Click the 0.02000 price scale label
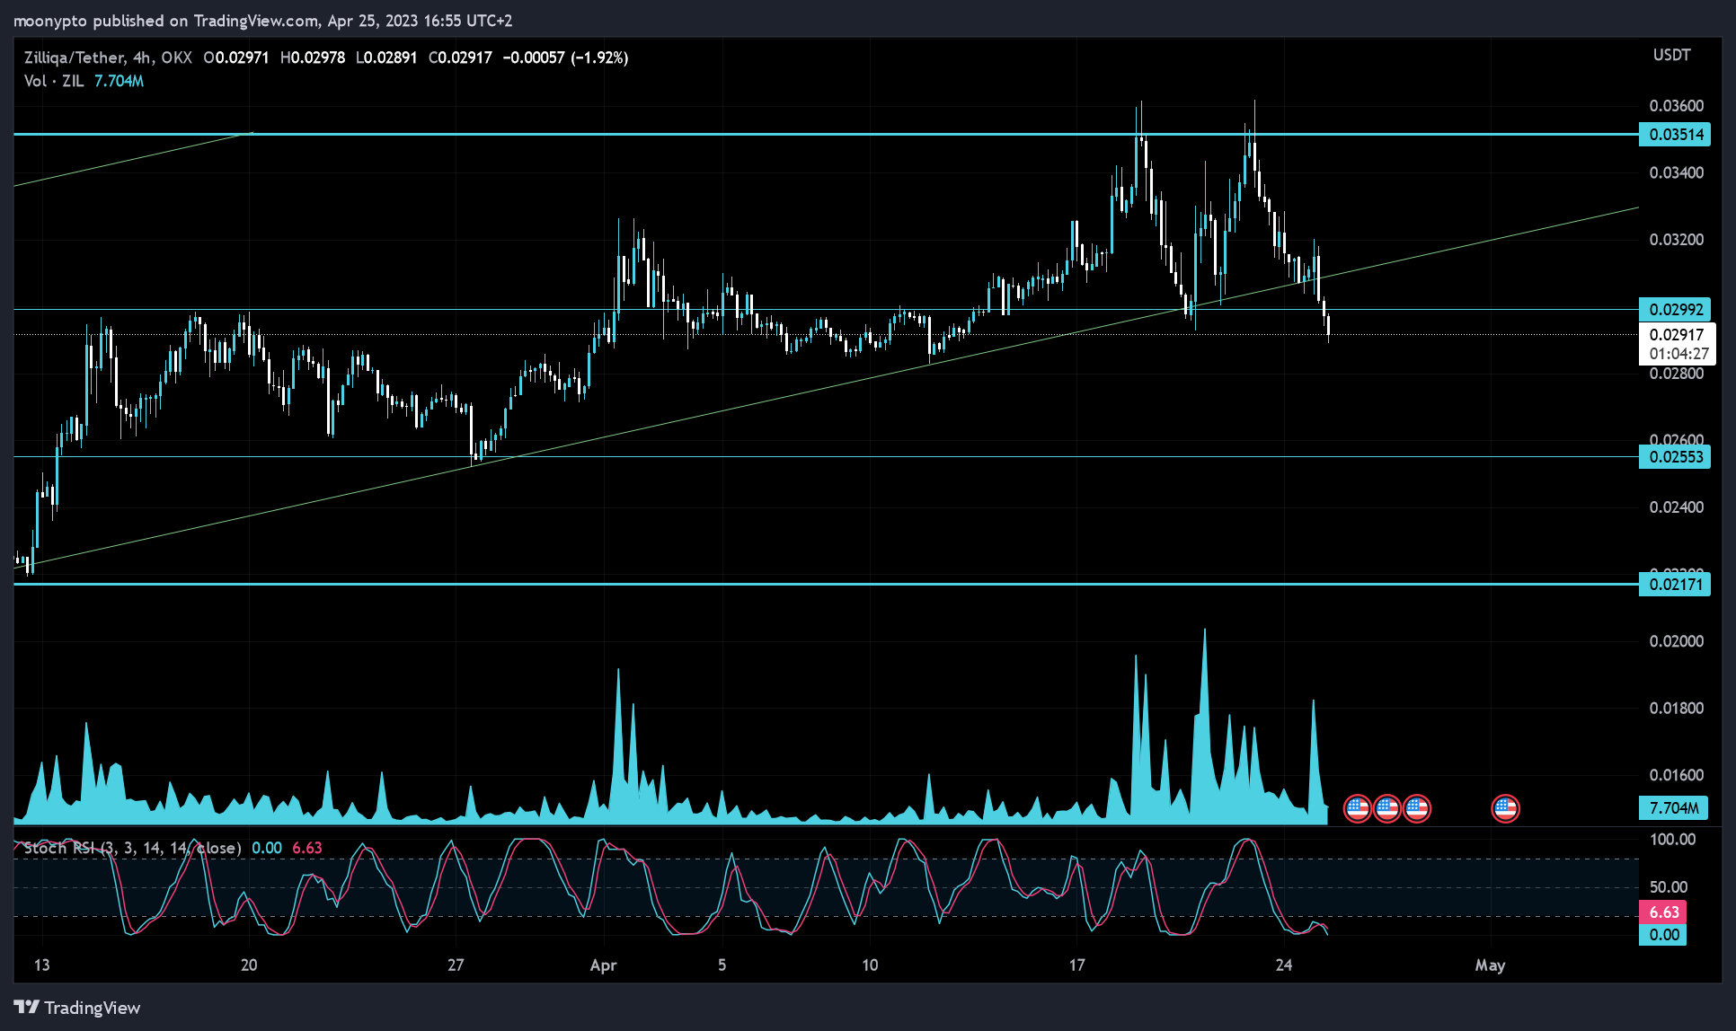The image size is (1736, 1031). tap(1677, 641)
